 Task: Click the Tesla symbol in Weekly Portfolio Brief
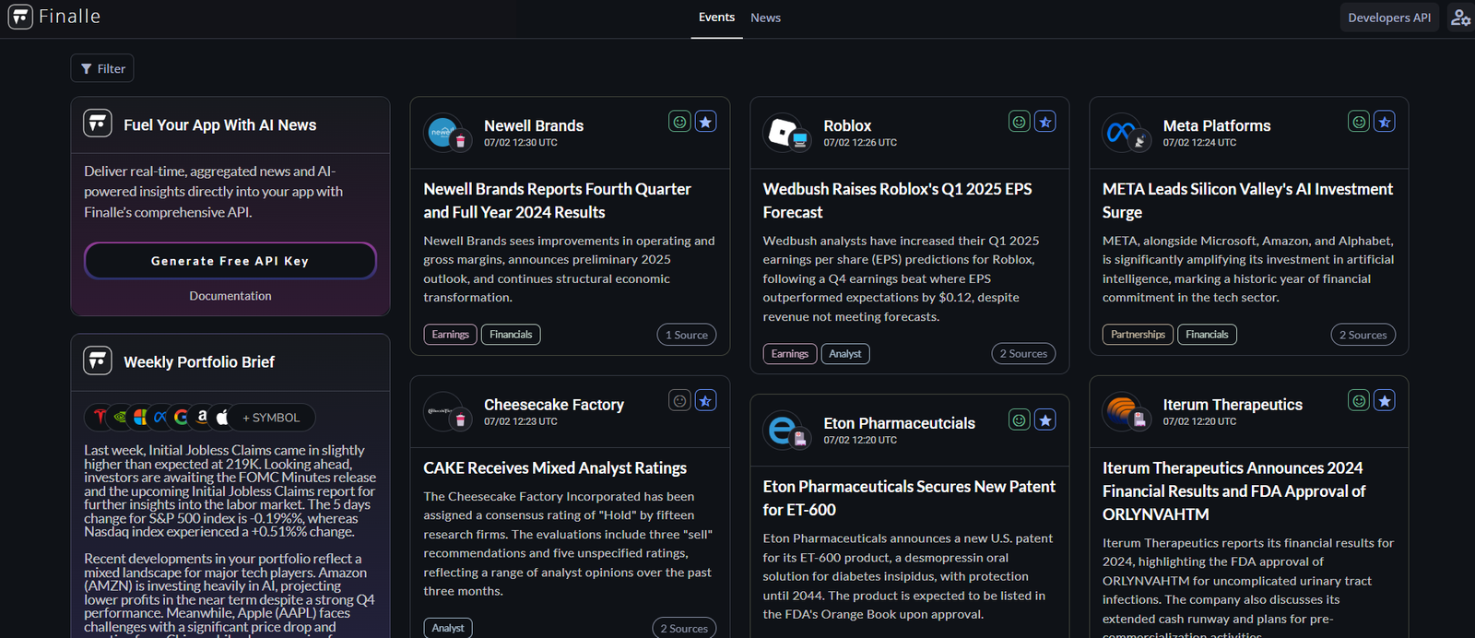click(100, 418)
